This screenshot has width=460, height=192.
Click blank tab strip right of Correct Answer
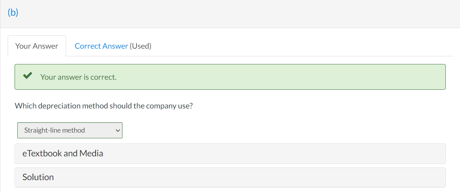pos(307,46)
